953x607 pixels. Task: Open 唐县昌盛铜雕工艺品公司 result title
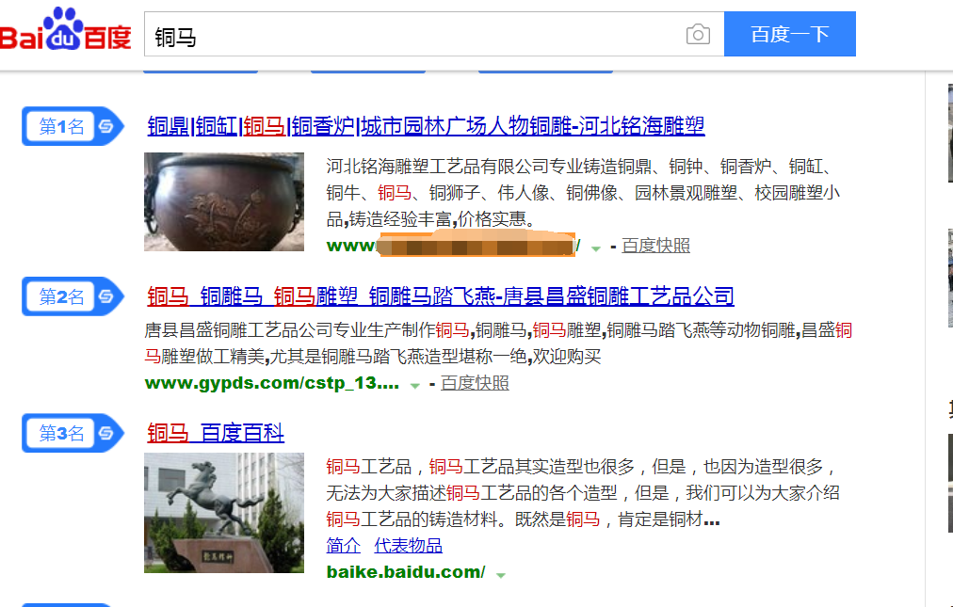click(441, 296)
